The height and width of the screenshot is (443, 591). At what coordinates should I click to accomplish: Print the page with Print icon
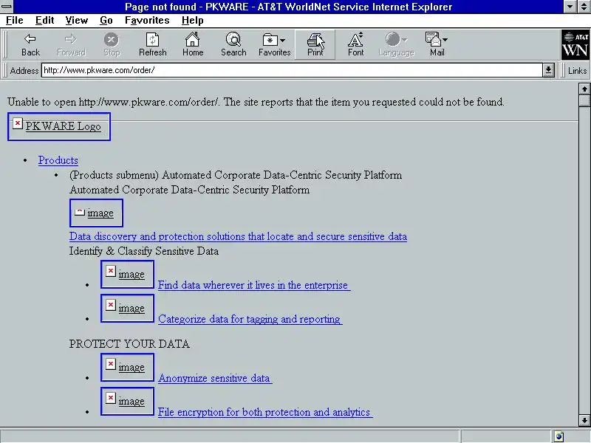tap(315, 44)
